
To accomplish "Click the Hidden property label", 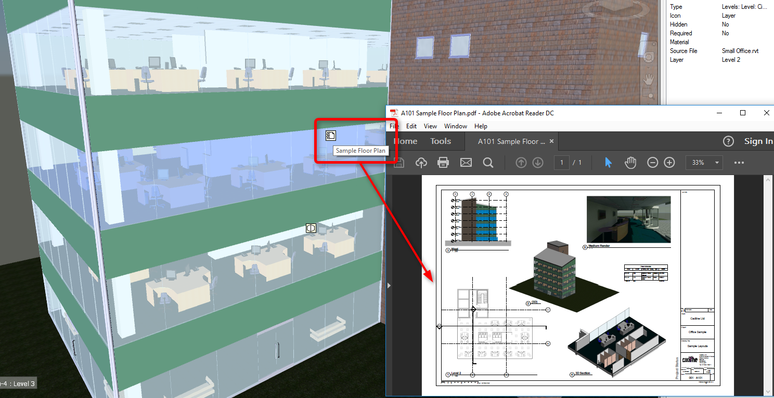I will coord(678,24).
